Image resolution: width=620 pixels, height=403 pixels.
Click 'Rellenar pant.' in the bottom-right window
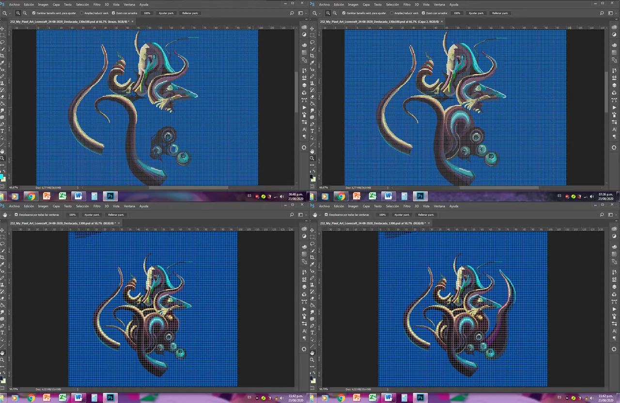(x=426, y=215)
